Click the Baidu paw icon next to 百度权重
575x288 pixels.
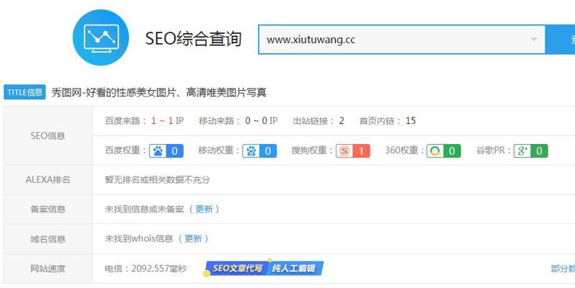tap(158, 151)
